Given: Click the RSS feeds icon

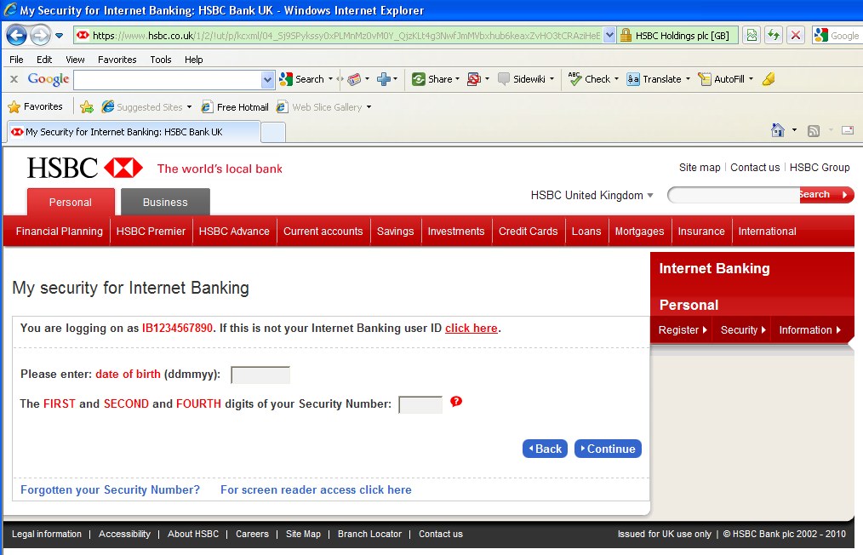Looking at the screenshot, I should (x=814, y=130).
